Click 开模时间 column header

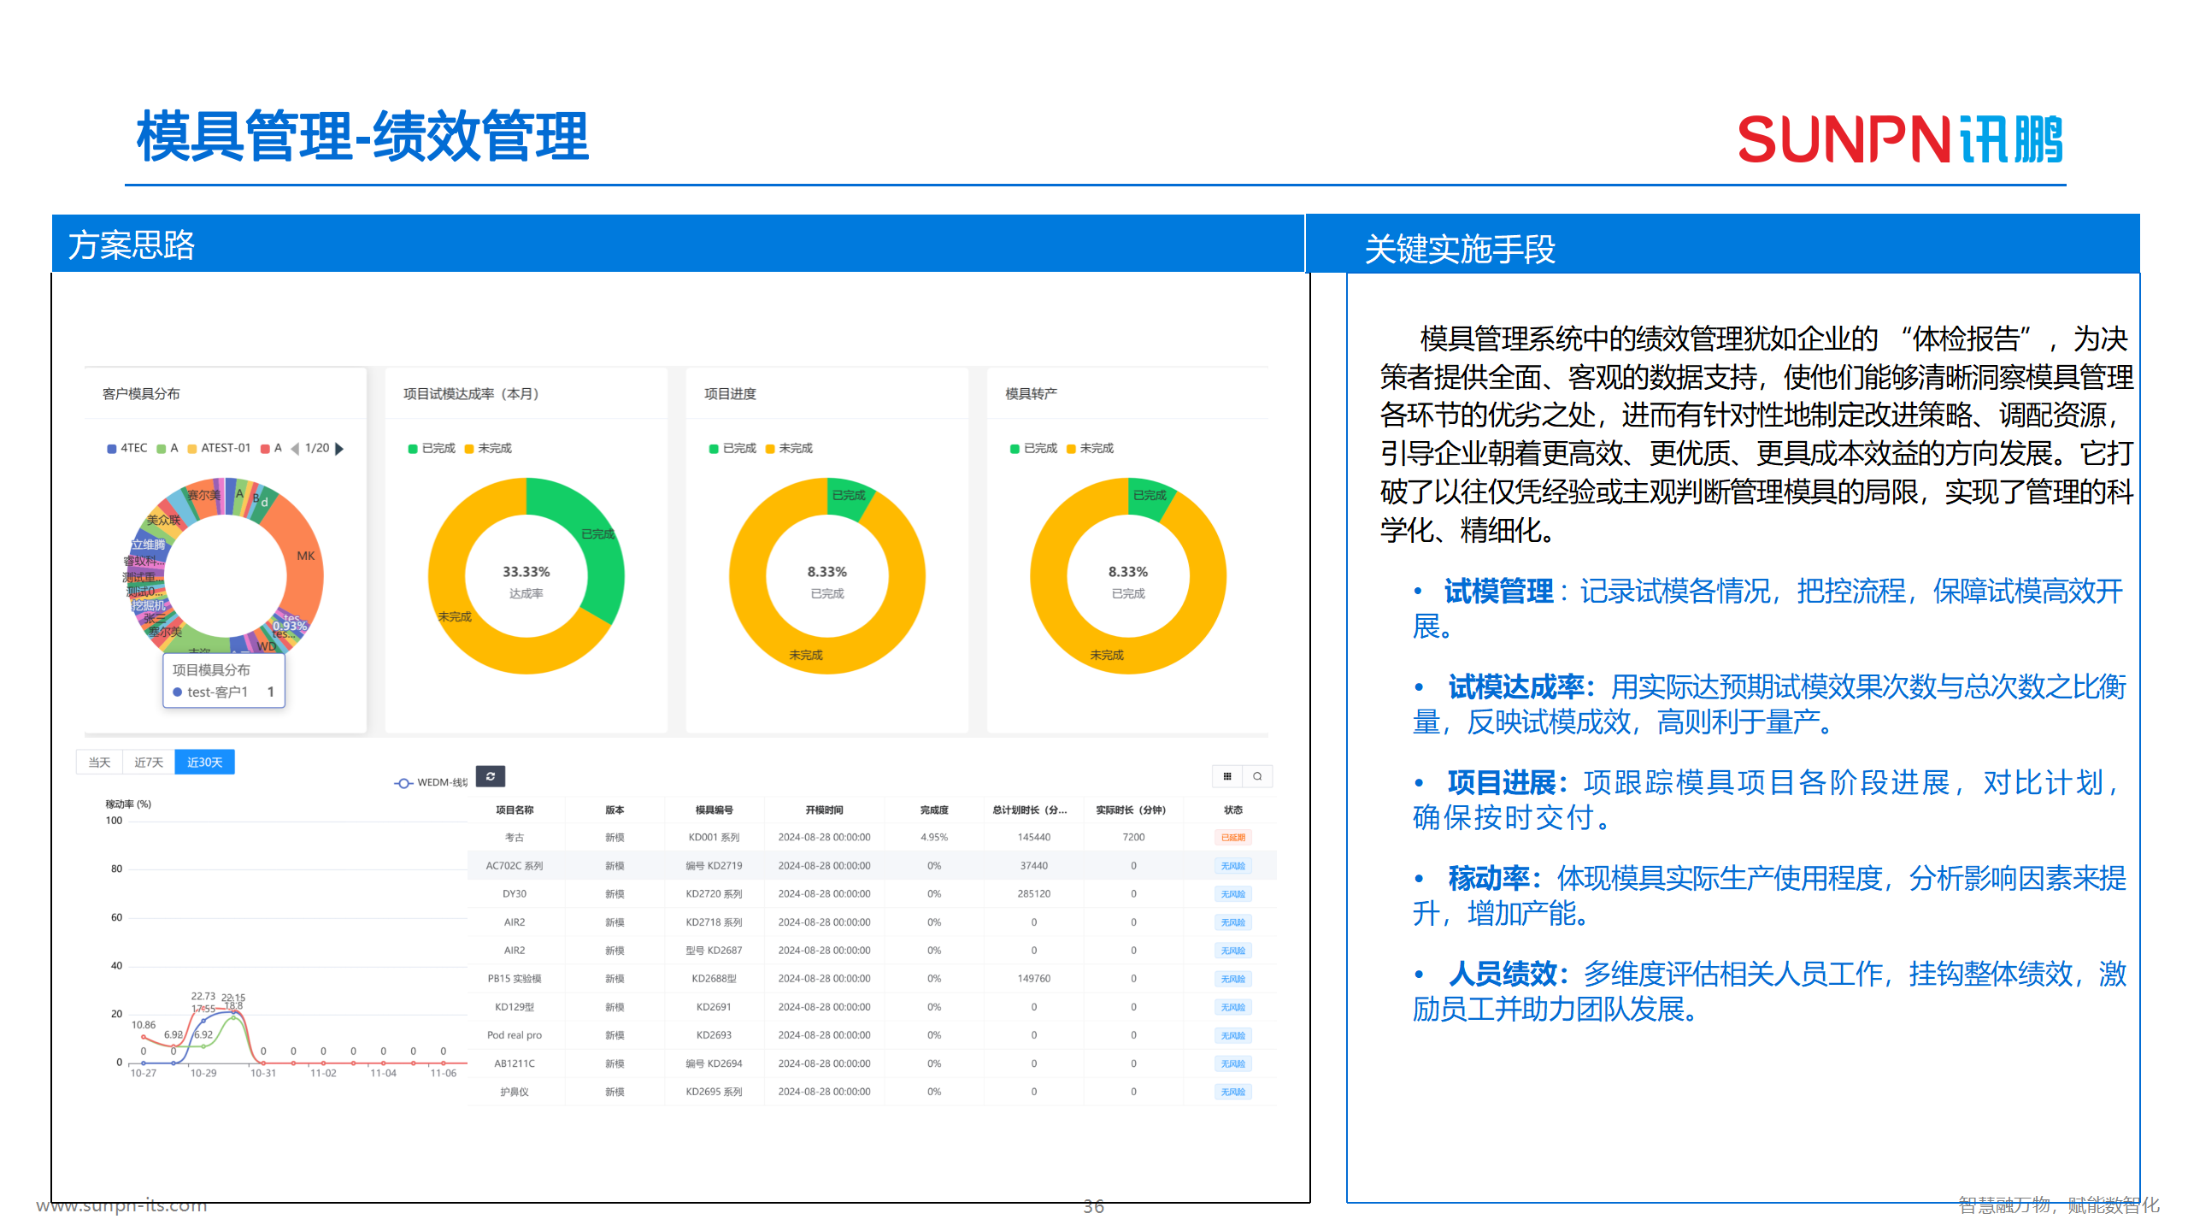(x=824, y=810)
